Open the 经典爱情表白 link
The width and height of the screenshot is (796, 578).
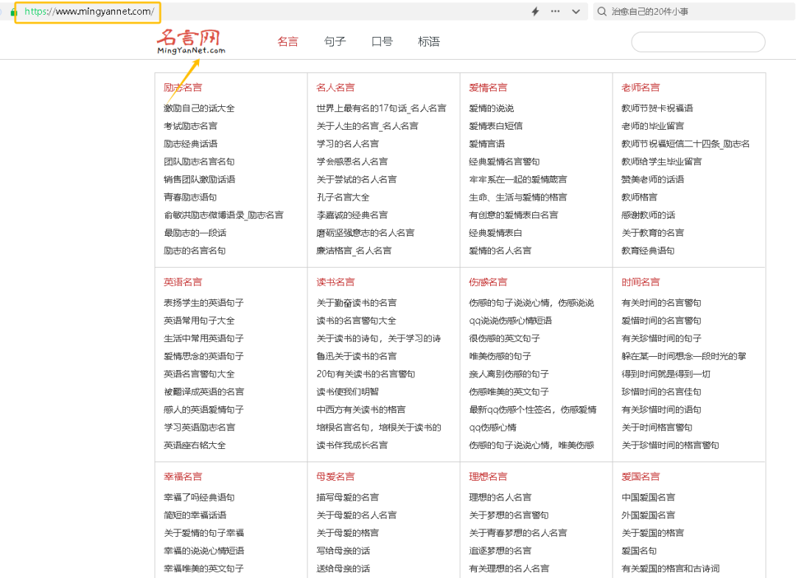pos(496,233)
